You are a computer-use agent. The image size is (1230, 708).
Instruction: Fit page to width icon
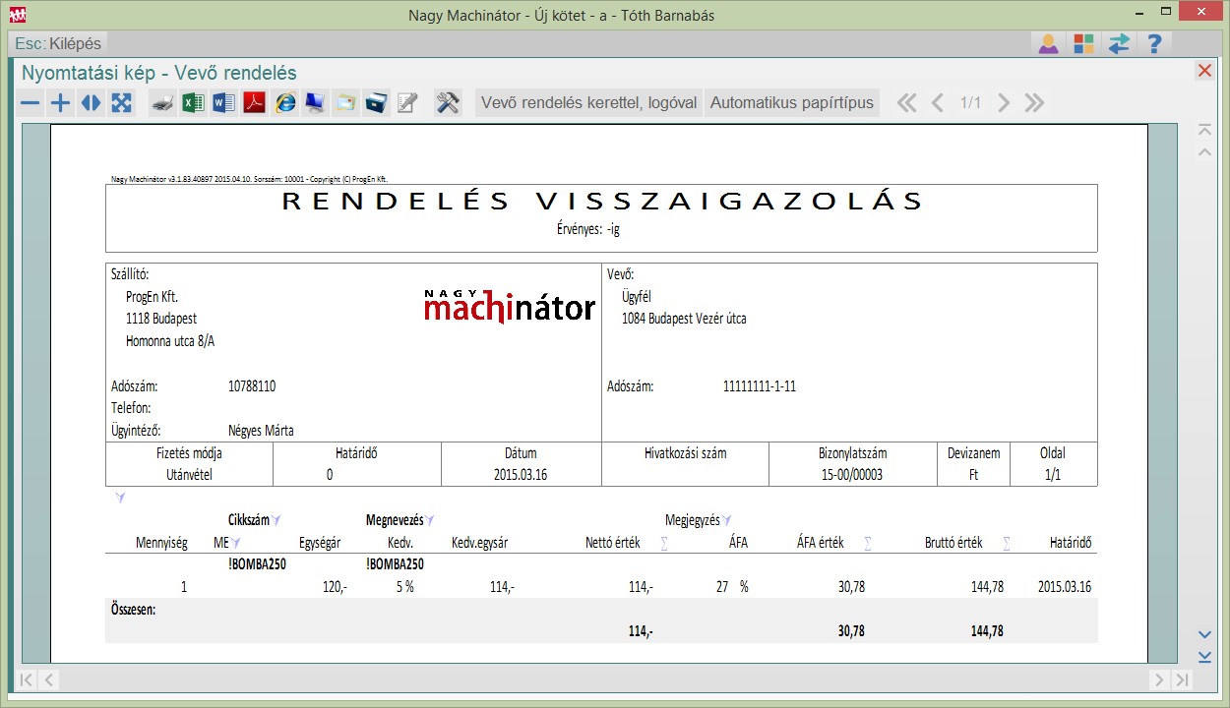[91, 103]
